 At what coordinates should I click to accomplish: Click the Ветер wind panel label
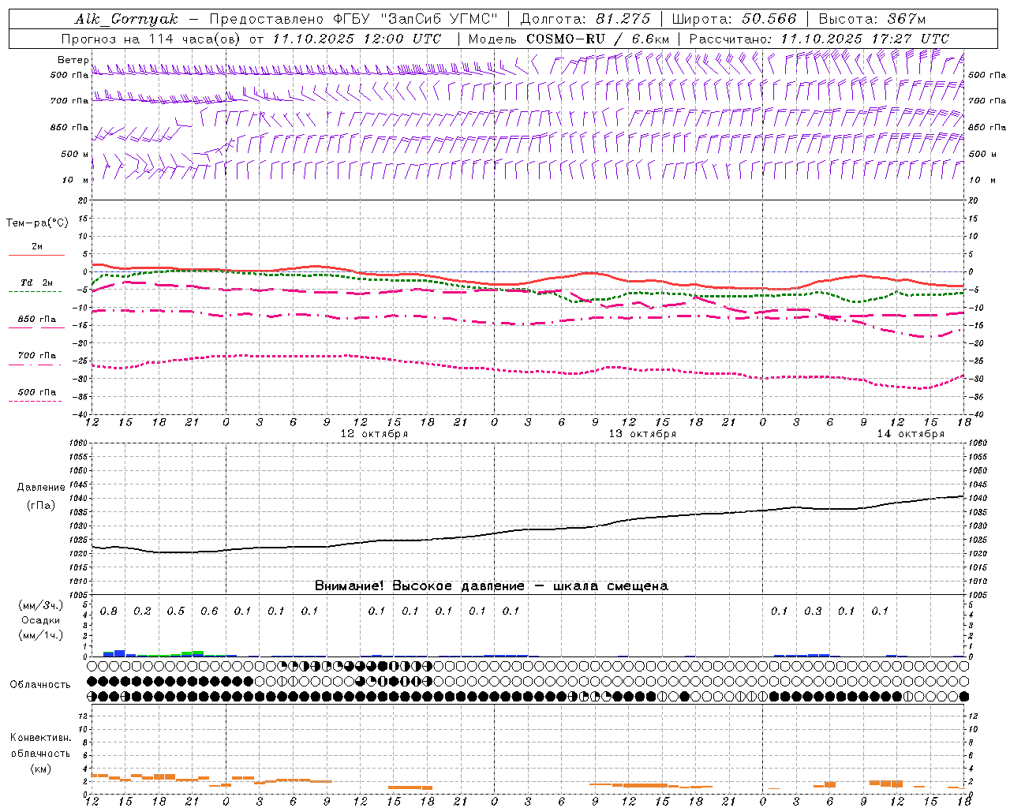point(73,60)
